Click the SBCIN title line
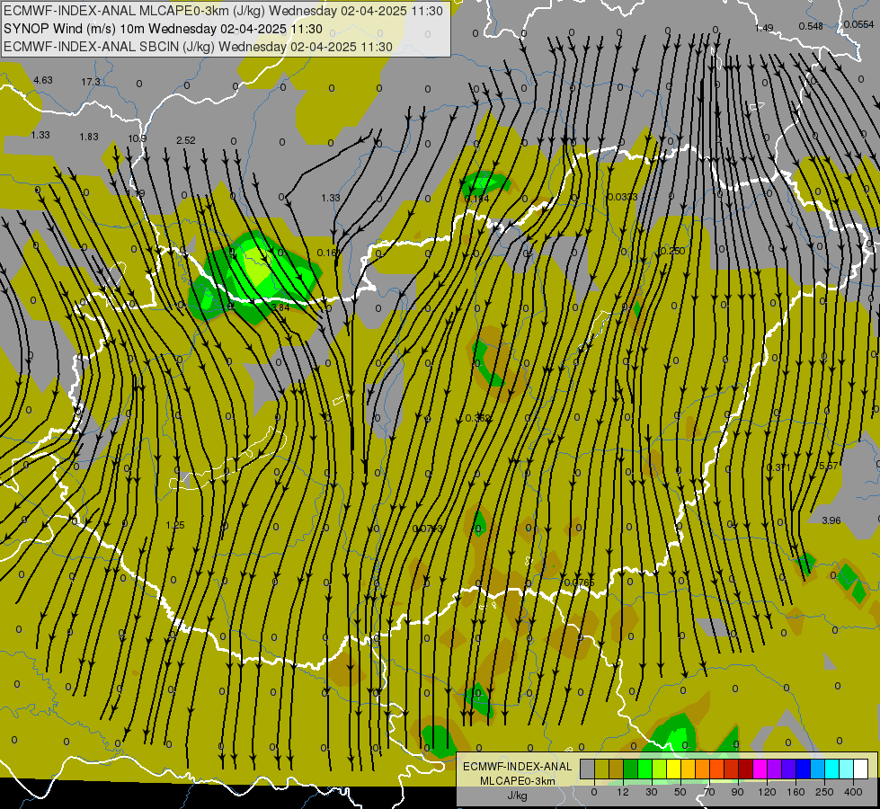Image resolution: width=880 pixels, height=809 pixels. 198,47
